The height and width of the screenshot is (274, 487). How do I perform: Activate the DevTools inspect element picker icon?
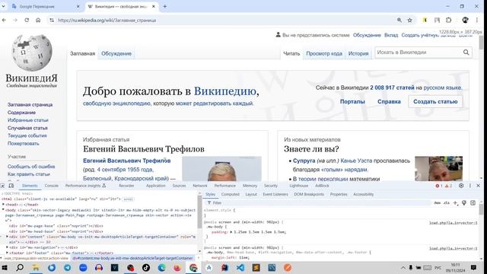[2, 186]
